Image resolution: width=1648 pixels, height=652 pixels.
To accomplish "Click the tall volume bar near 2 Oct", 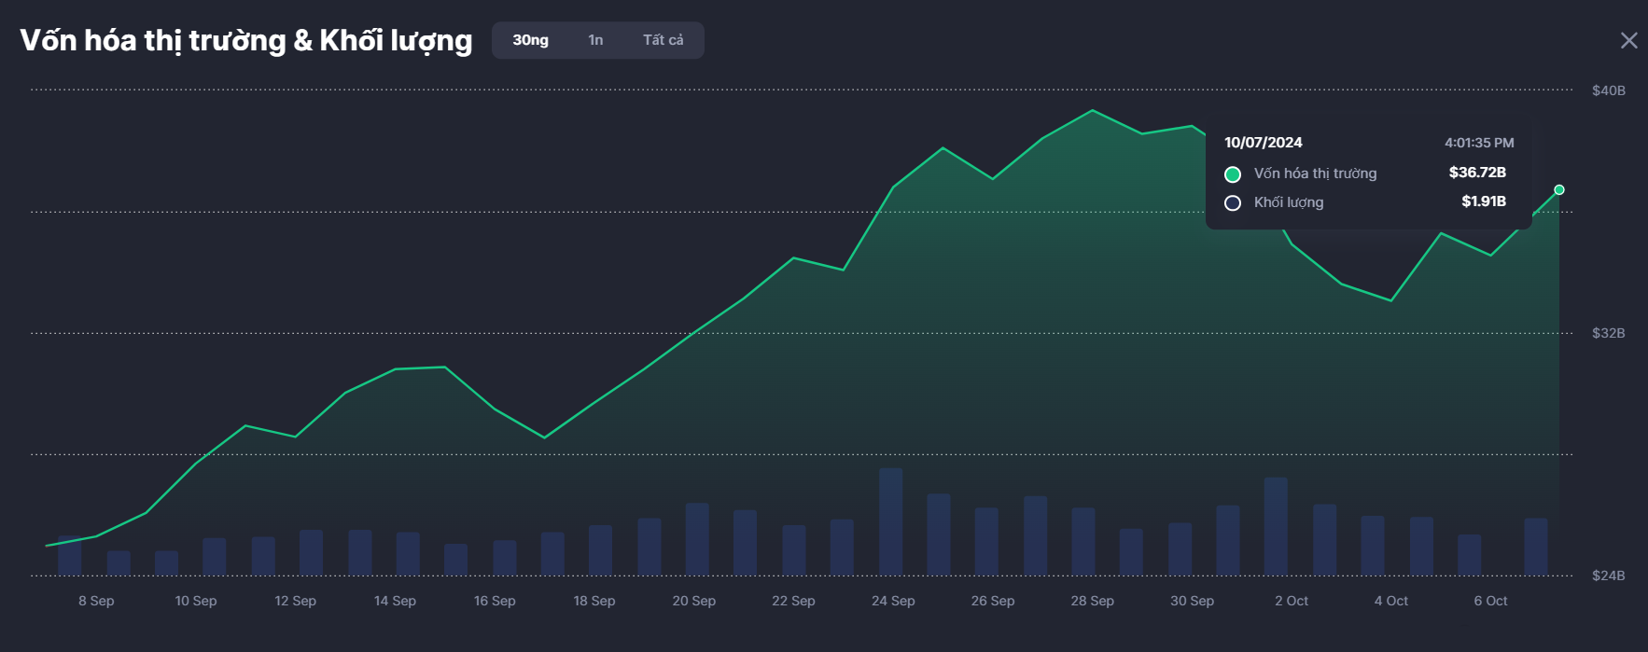I will coord(1276,525).
